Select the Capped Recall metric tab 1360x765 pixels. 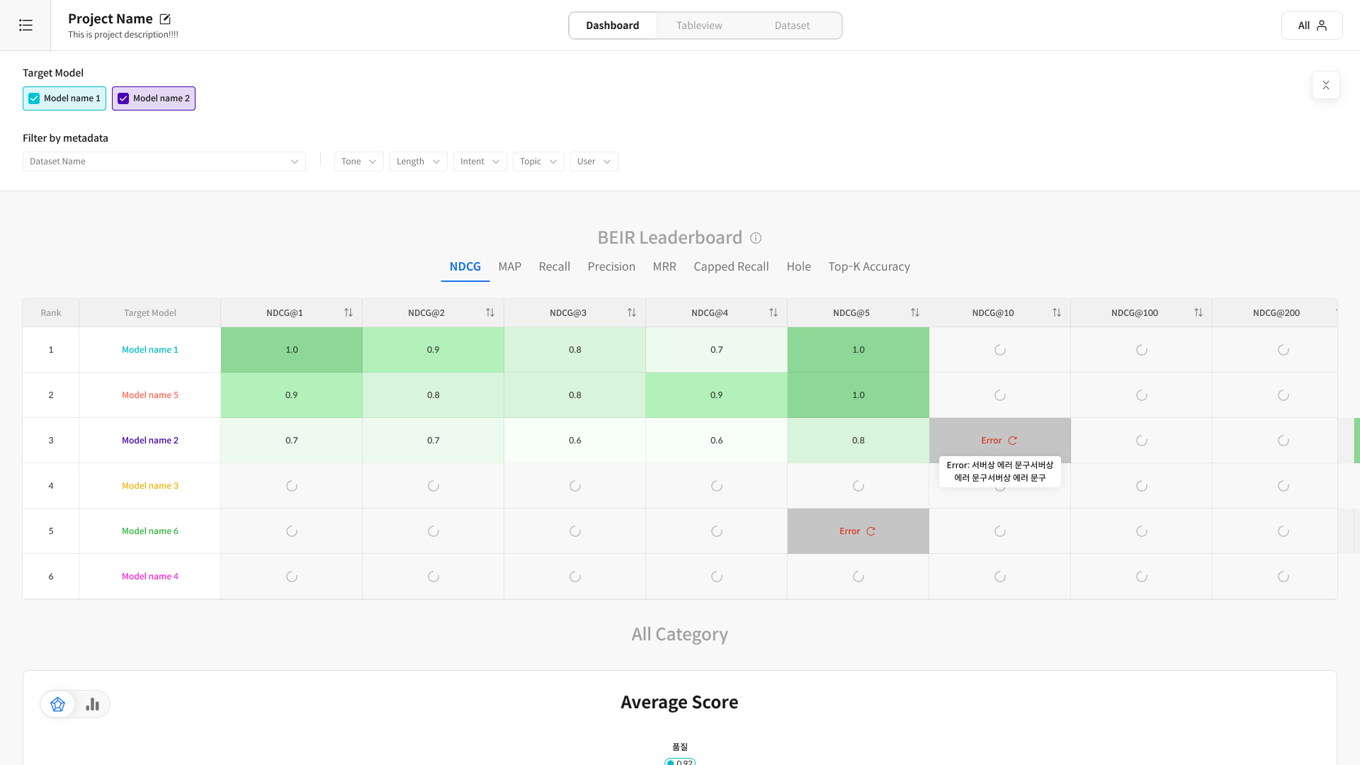[x=731, y=266]
